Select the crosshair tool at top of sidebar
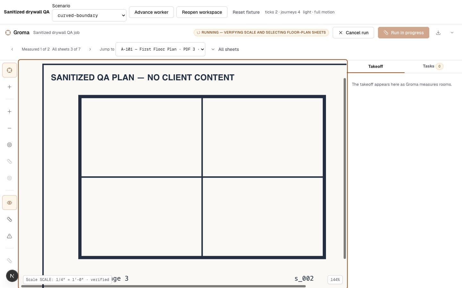The image size is (462, 288). pyautogui.click(x=10, y=70)
